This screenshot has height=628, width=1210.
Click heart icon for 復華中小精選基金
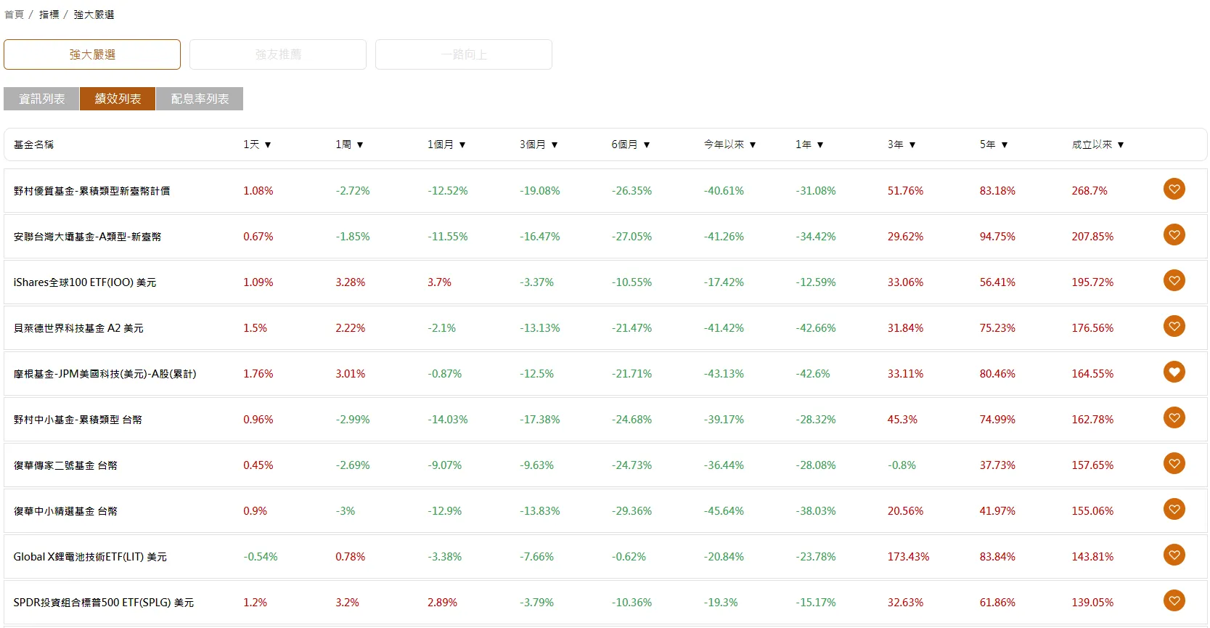tap(1174, 509)
